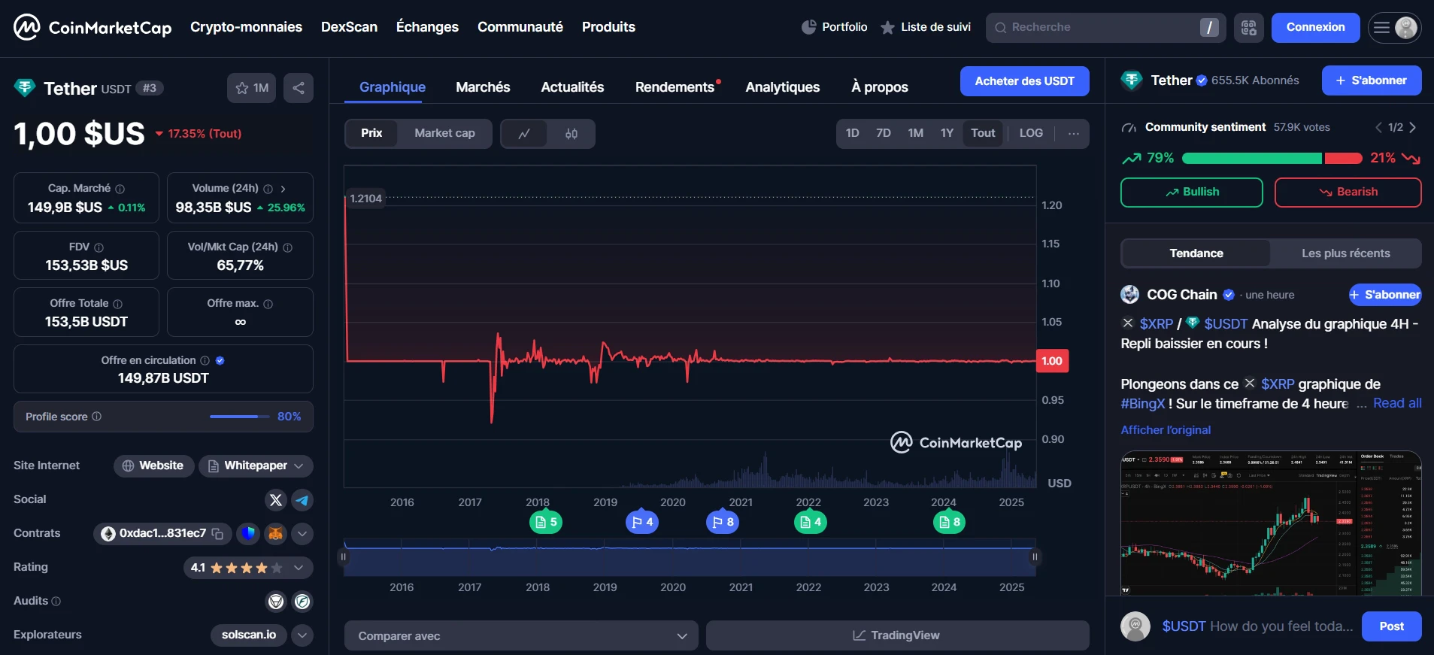Screen dimensions: 1434x655
Task: Open Volume (24h) details arrow
Action: (283, 189)
